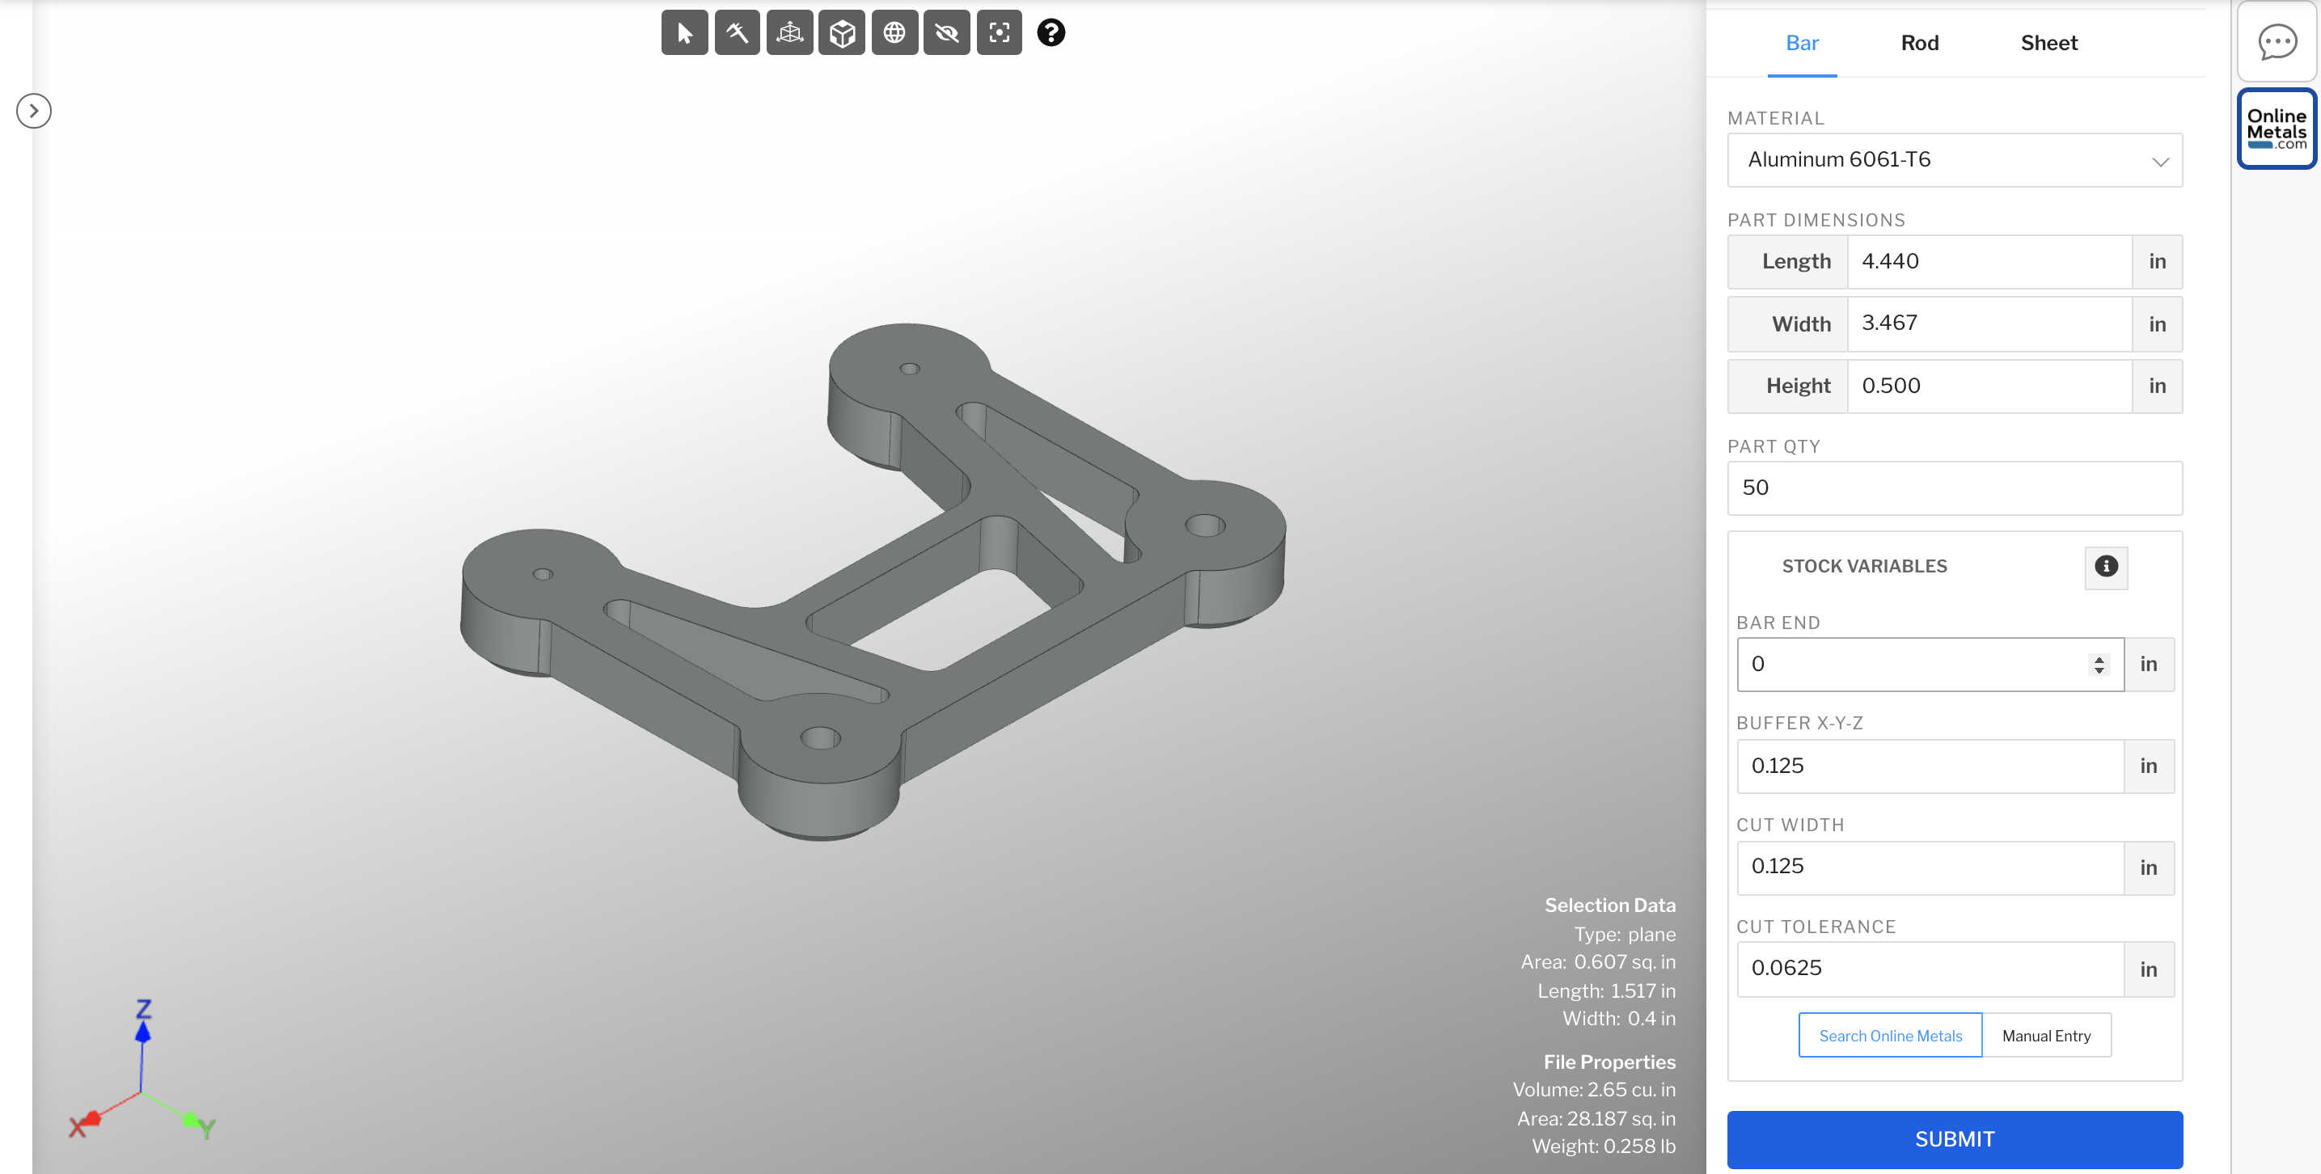The height and width of the screenshot is (1174, 2321).
Task: Increment Bar End using the stepper
Action: click(x=2099, y=657)
